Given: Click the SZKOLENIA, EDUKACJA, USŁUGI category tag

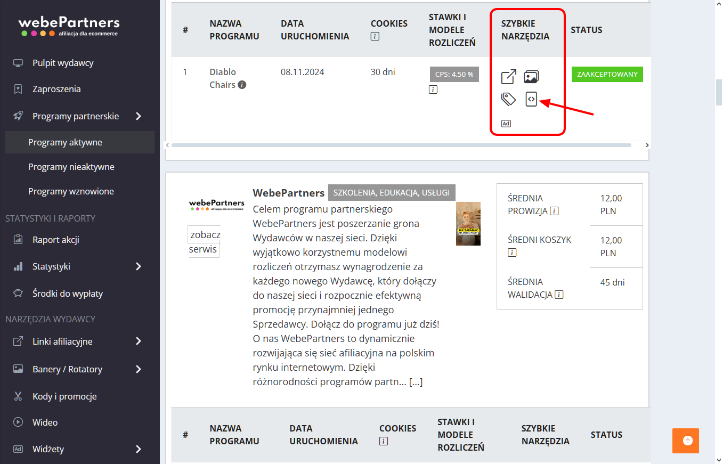Looking at the screenshot, I should tap(392, 193).
